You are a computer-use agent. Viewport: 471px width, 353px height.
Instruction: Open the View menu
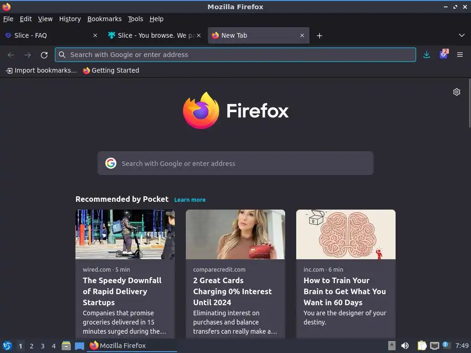pyautogui.click(x=46, y=19)
